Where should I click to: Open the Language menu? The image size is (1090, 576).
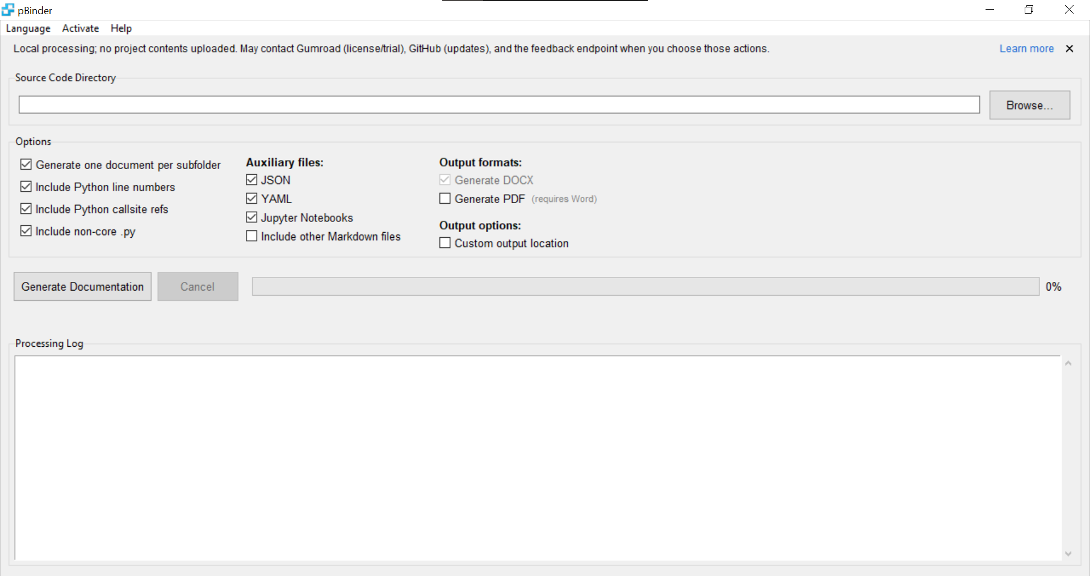(x=28, y=28)
